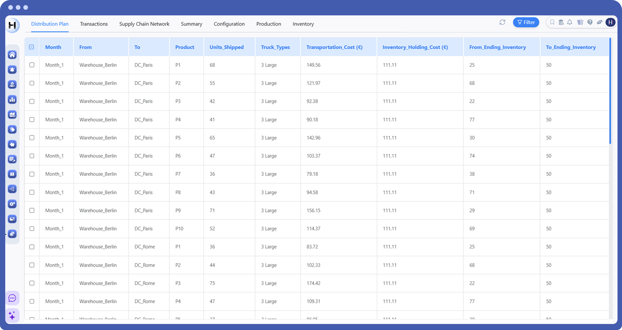Switch to the Supply Chain Network tab
Image resolution: width=622 pixels, height=330 pixels.
(144, 24)
